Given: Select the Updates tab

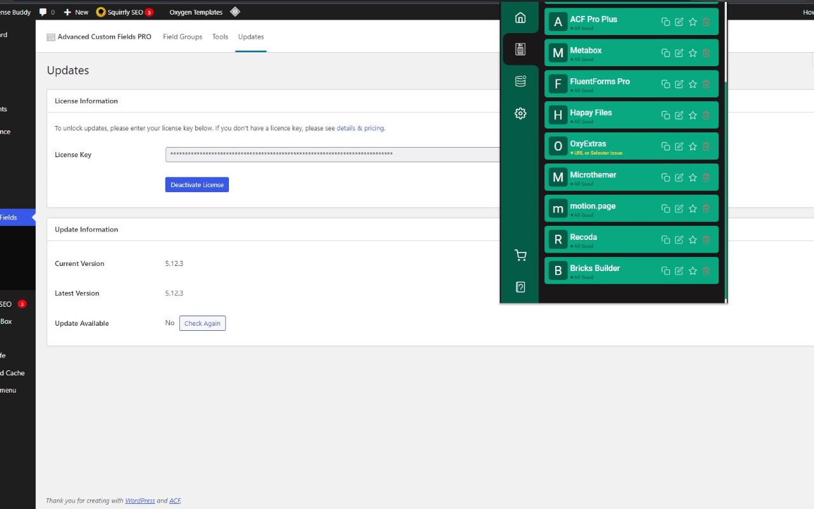Looking at the screenshot, I should tap(251, 37).
